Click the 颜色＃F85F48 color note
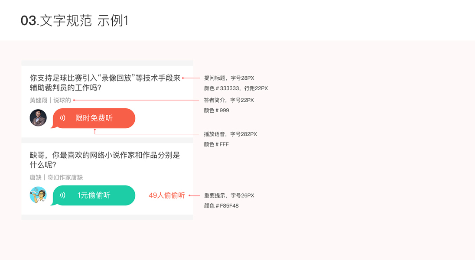475x260 pixels. (221, 206)
